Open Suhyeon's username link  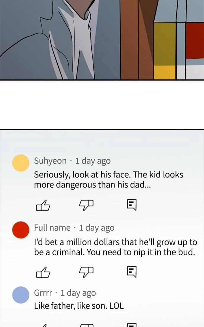[x=50, y=161]
